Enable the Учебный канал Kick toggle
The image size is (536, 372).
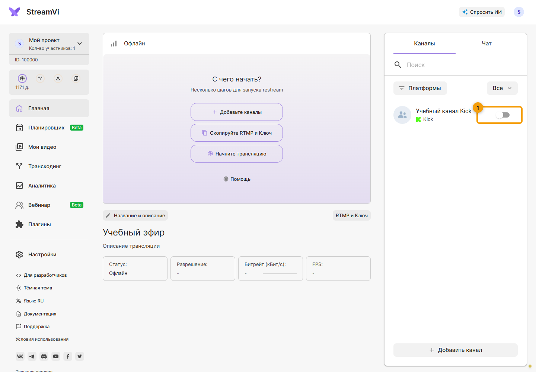[x=503, y=115]
